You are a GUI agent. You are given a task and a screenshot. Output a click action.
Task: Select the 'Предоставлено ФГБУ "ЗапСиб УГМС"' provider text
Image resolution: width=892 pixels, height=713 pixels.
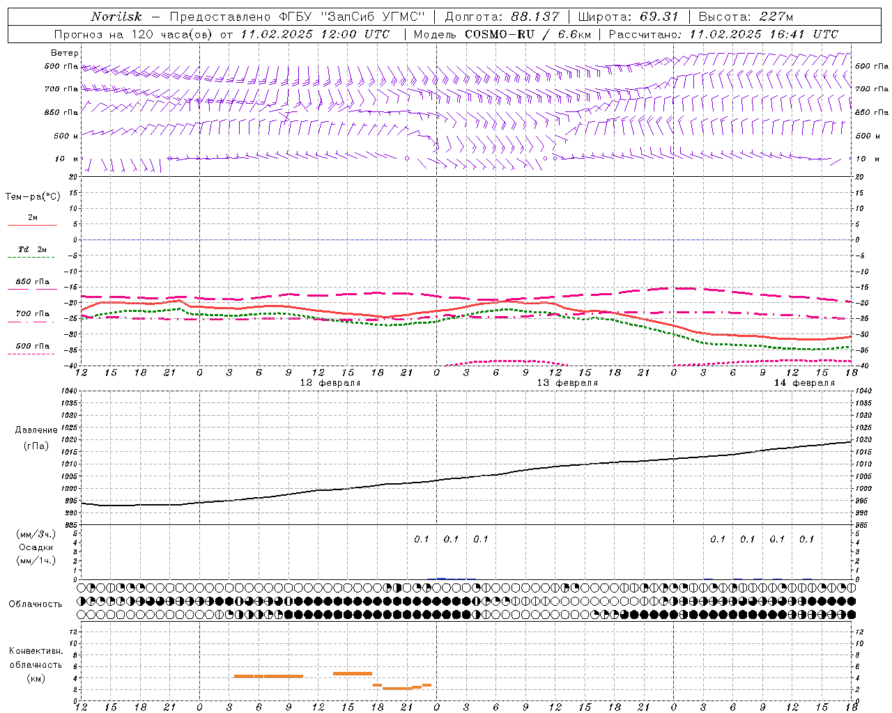(x=298, y=17)
